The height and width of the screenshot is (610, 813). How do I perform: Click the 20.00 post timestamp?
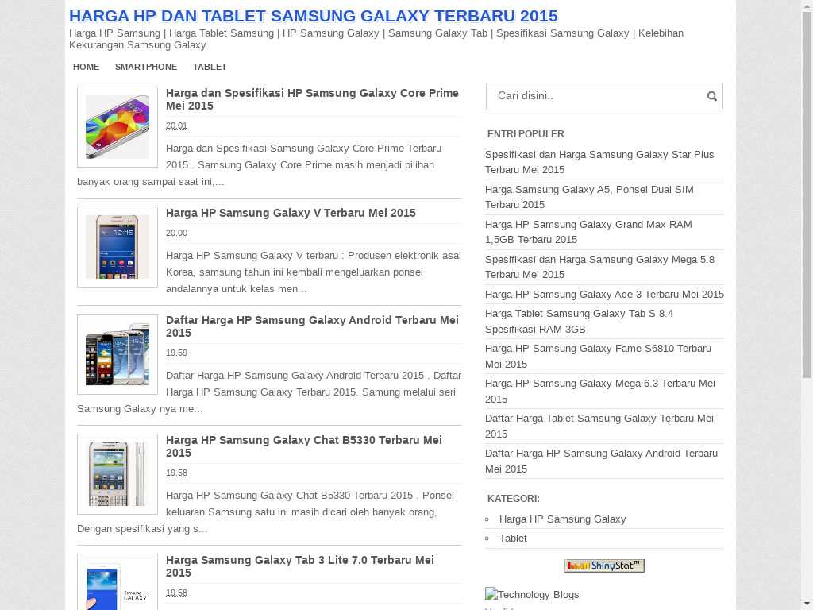176,233
